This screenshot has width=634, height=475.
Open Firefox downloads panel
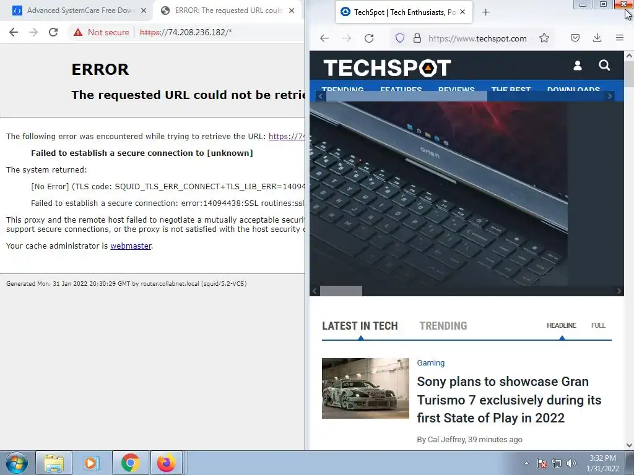pyautogui.click(x=597, y=38)
